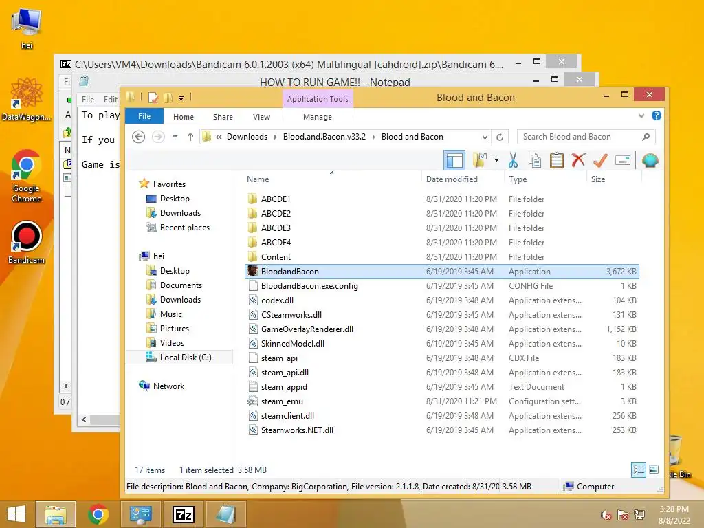Cut selection with the scissors icon

click(x=513, y=160)
